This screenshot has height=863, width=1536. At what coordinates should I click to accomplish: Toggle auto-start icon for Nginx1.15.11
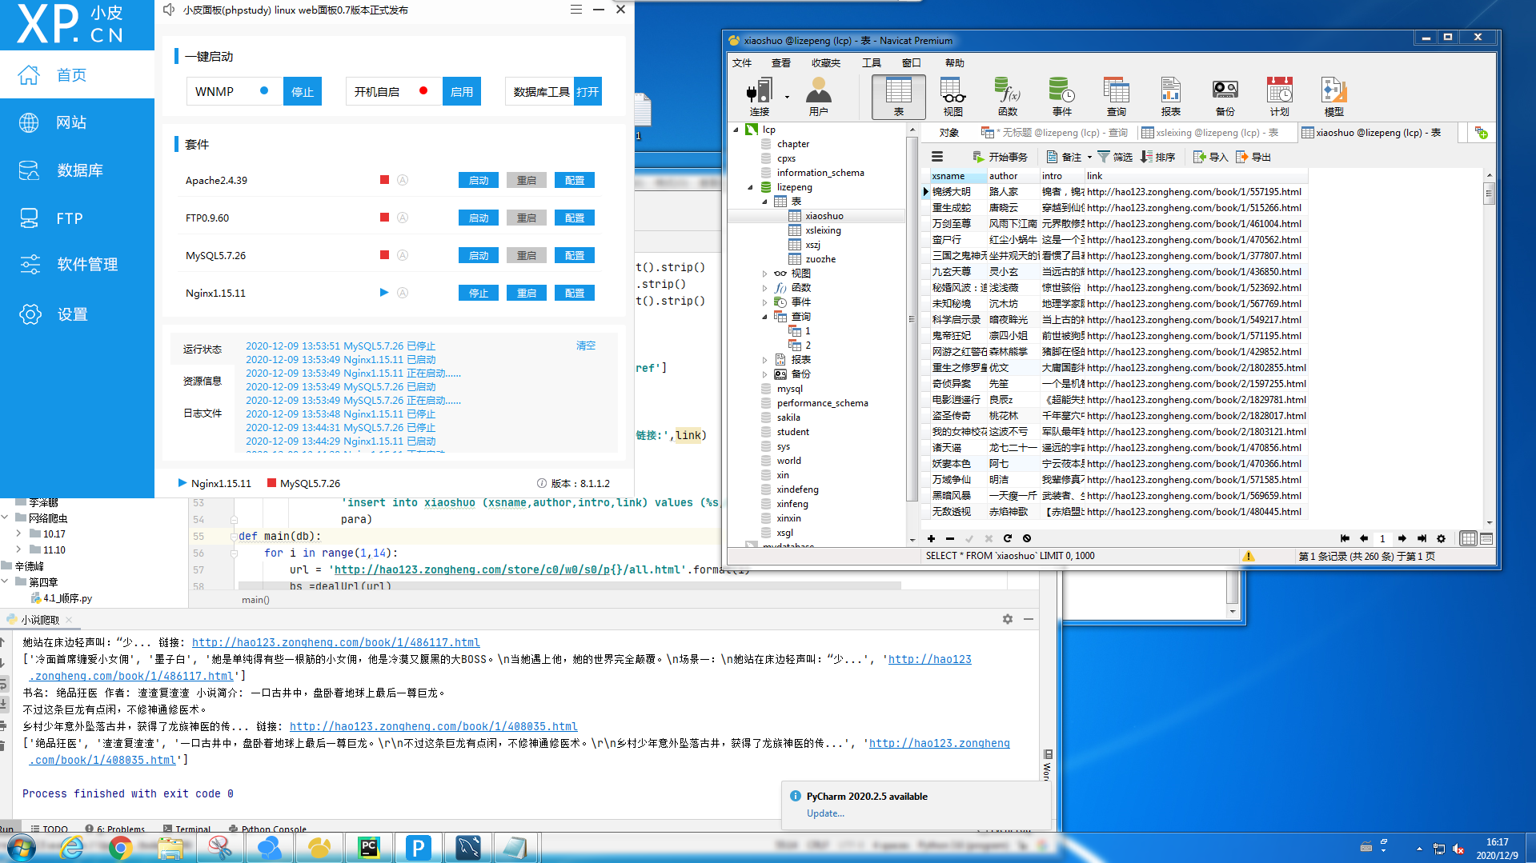(403, 293)
